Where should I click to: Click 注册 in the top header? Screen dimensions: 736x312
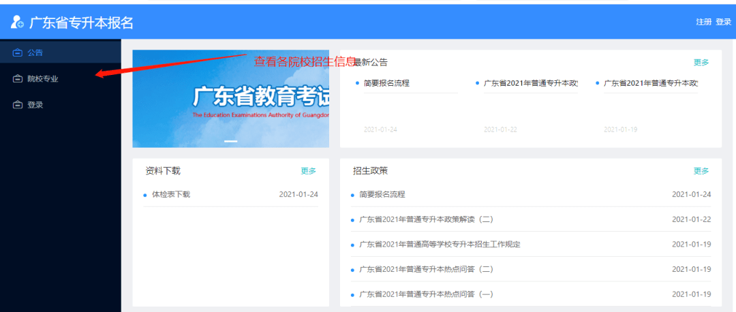[703, 22]
